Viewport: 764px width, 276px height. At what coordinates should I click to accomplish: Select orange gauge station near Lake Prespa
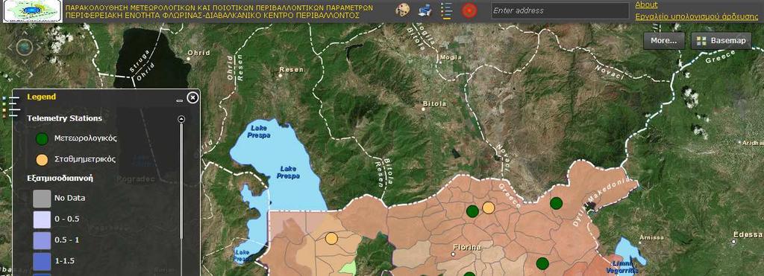coord(331,239)
